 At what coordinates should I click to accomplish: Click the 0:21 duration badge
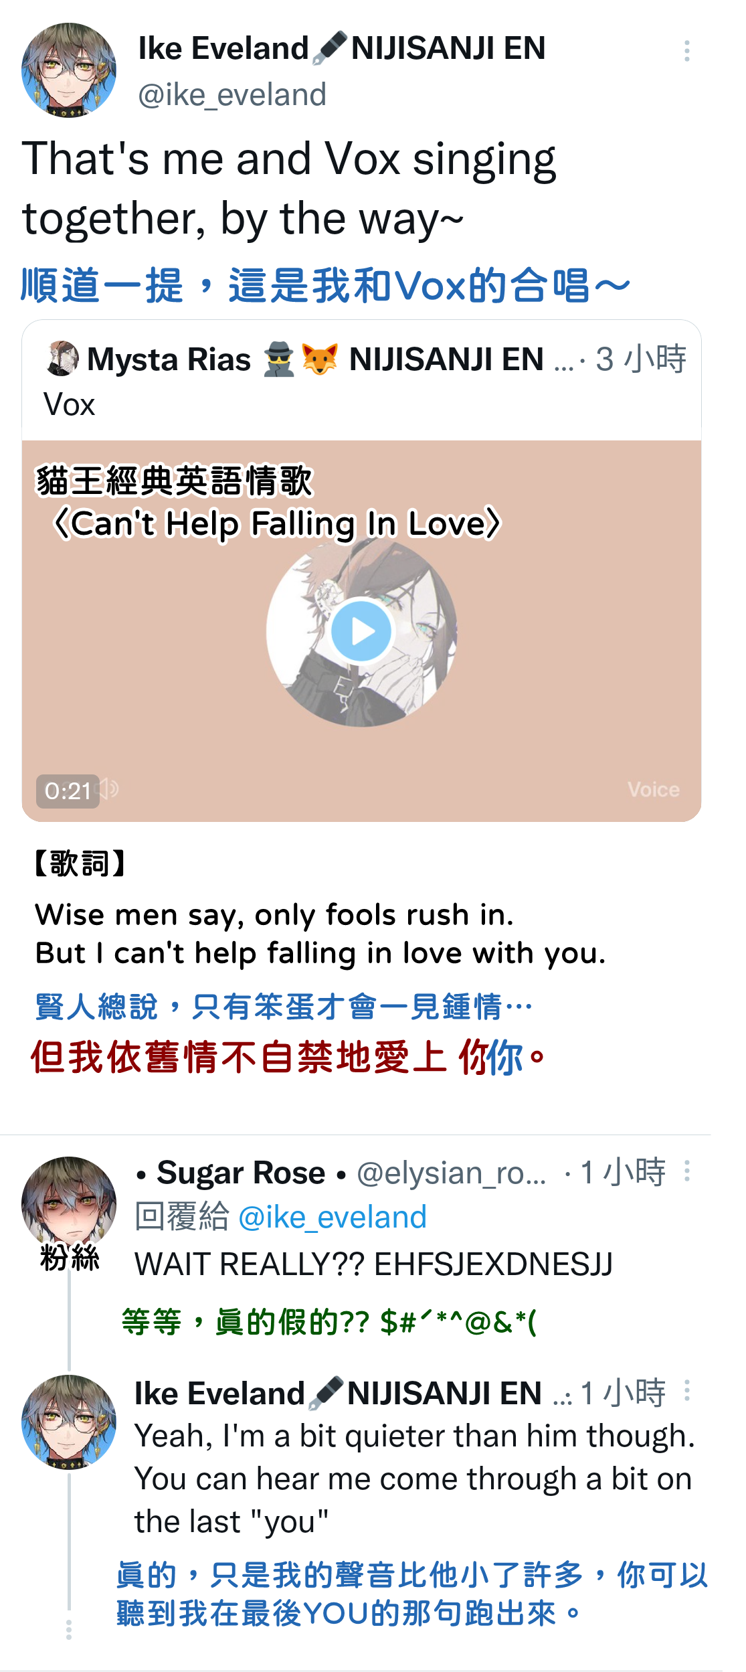(x=68, y=791)
